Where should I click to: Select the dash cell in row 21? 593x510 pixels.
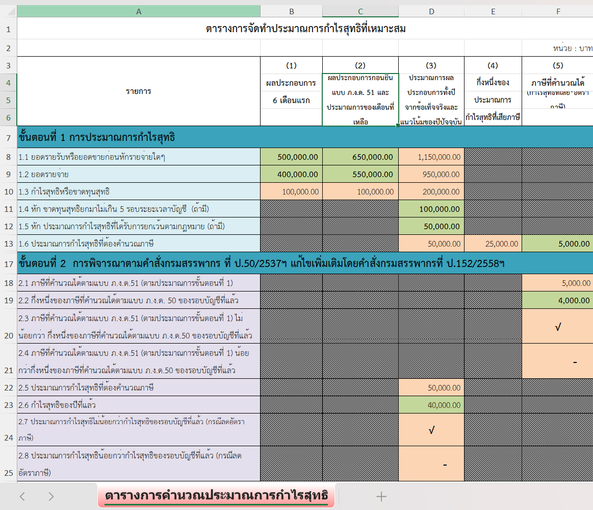click(557, 361)
